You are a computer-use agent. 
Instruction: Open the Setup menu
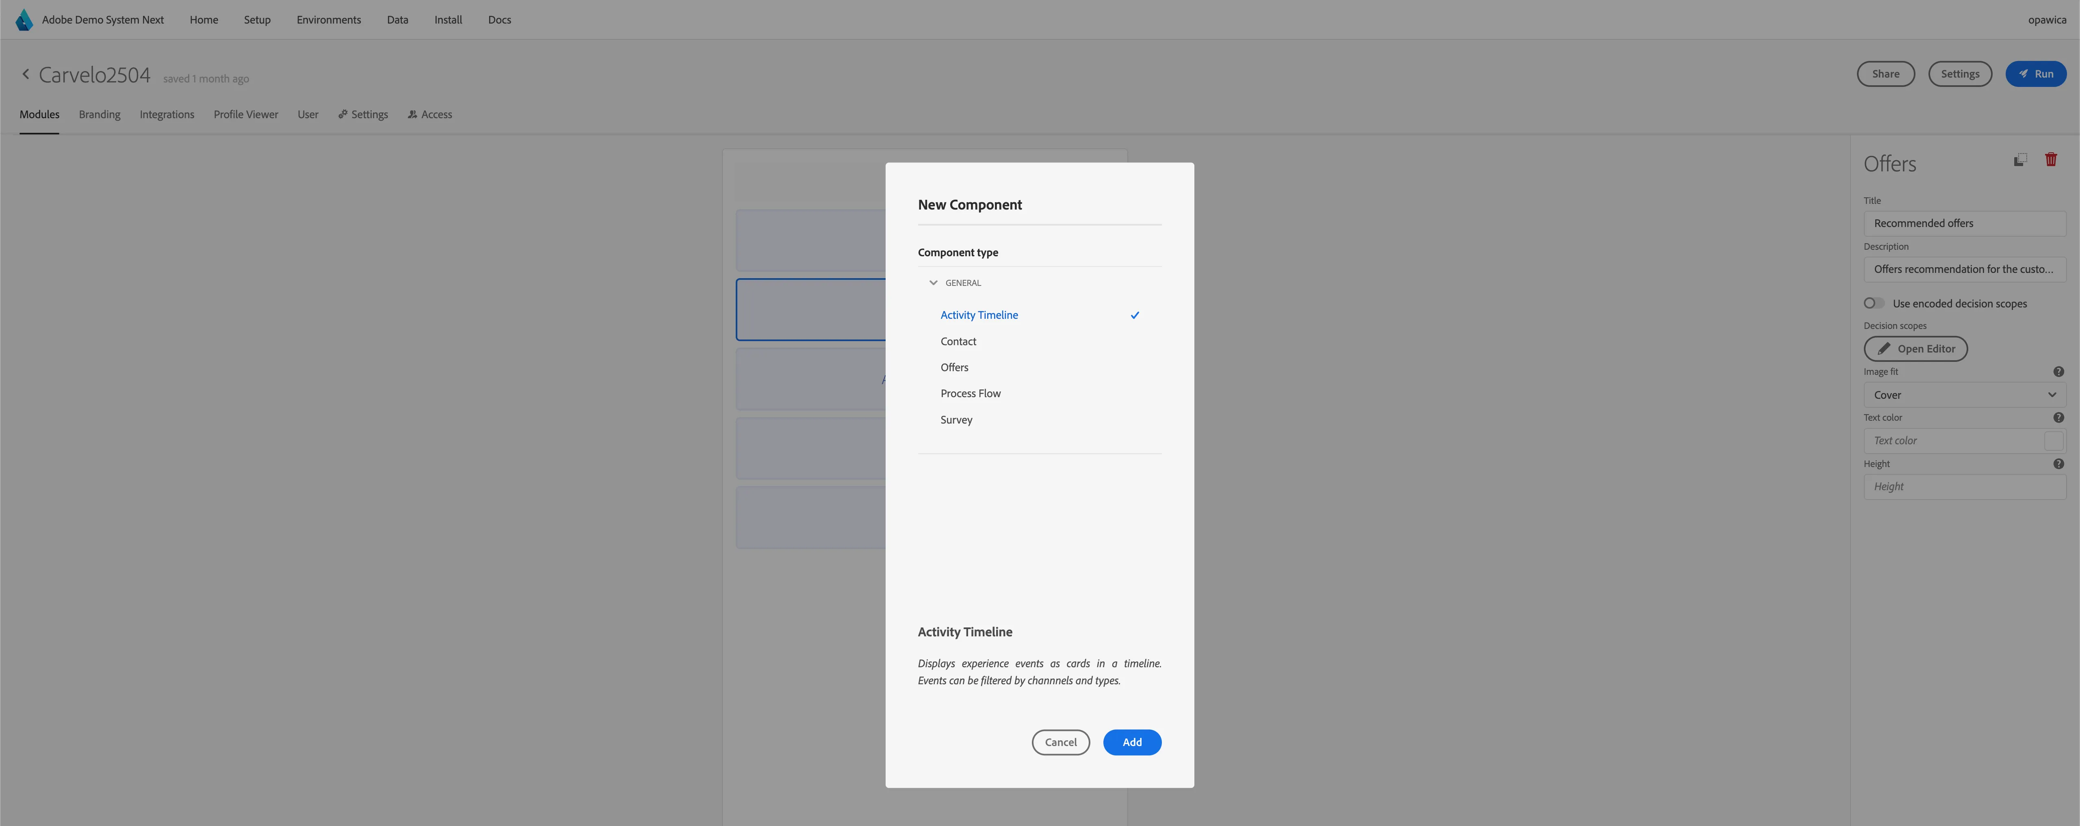pos(257,19)
